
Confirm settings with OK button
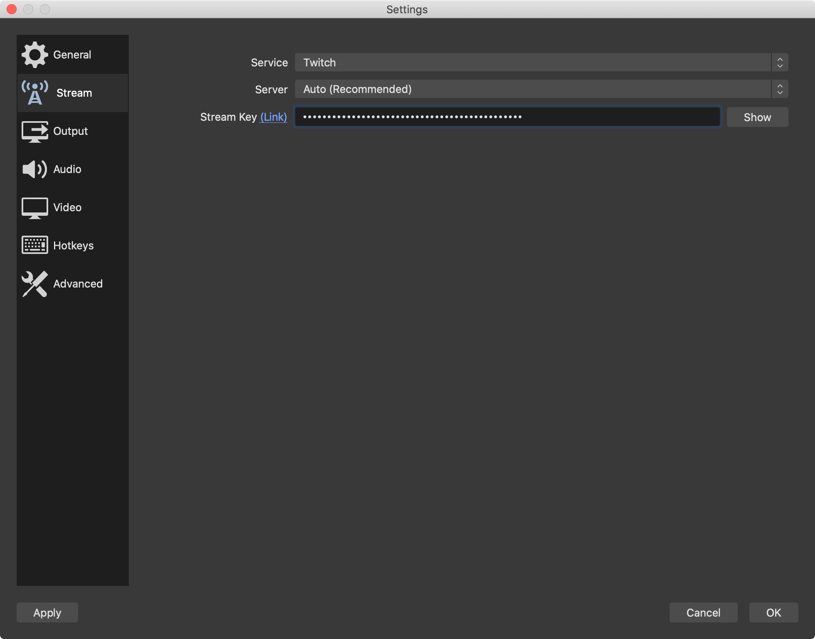pyautogui.click(x=773, y=612)
